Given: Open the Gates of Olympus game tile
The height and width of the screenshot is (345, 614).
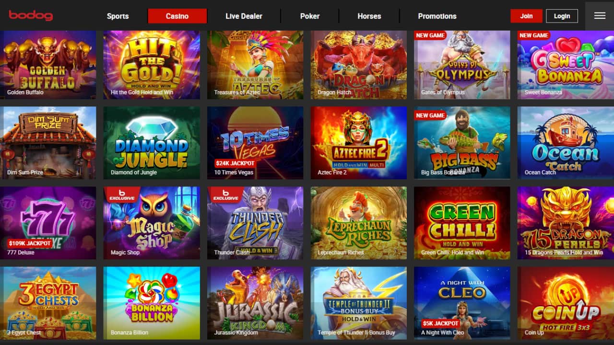Looking at the screenshot, I should click(x=462, y=65).
